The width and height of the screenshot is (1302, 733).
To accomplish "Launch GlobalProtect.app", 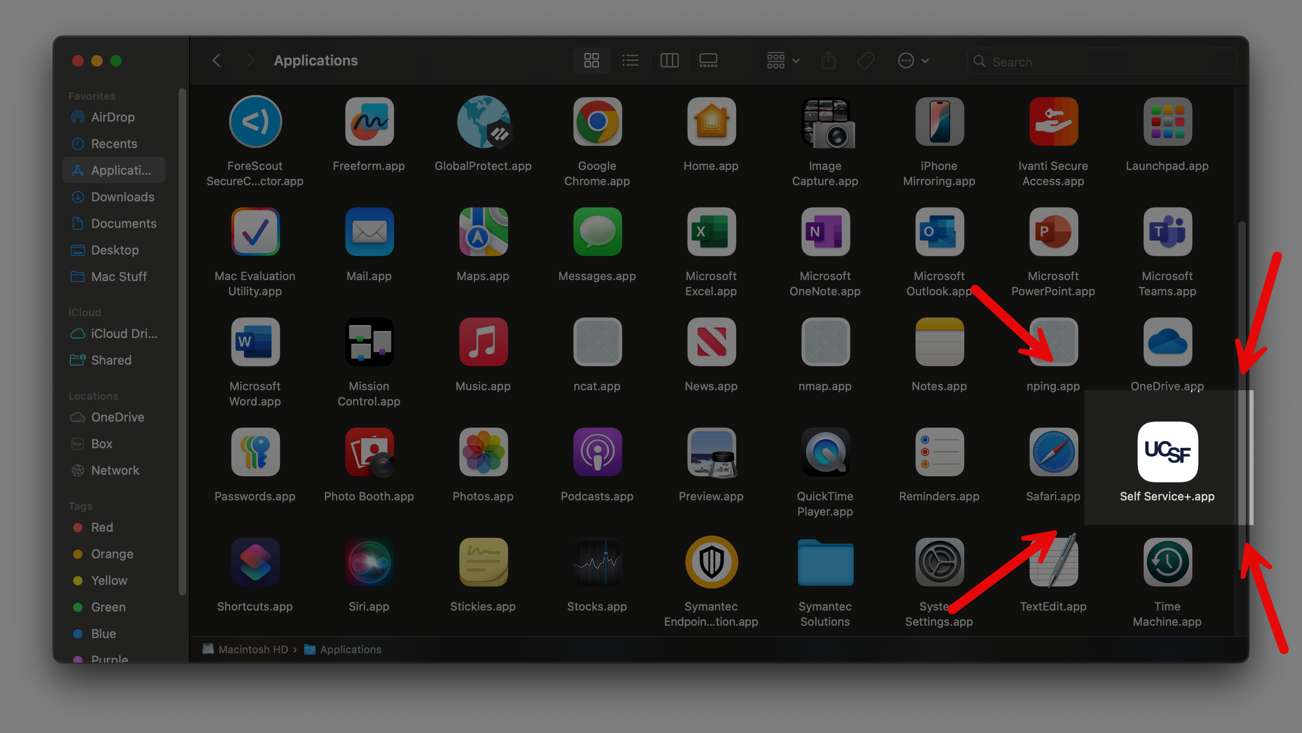I will tap(483, 122).
